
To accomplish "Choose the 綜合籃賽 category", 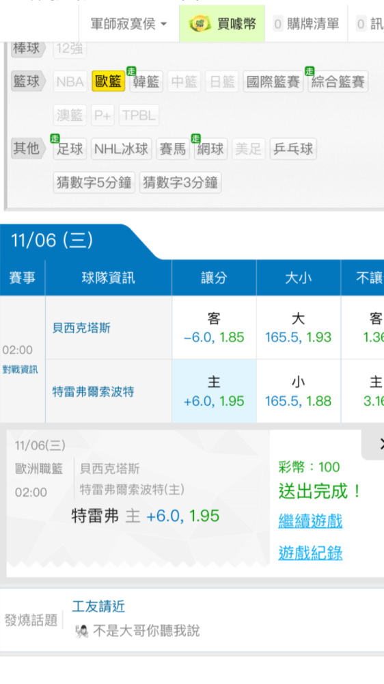I will (x=338, y=81).
